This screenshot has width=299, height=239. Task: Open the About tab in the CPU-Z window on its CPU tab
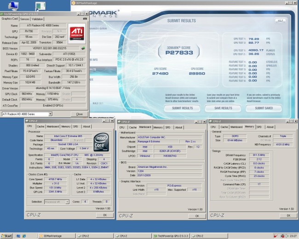tap(86, 126)
